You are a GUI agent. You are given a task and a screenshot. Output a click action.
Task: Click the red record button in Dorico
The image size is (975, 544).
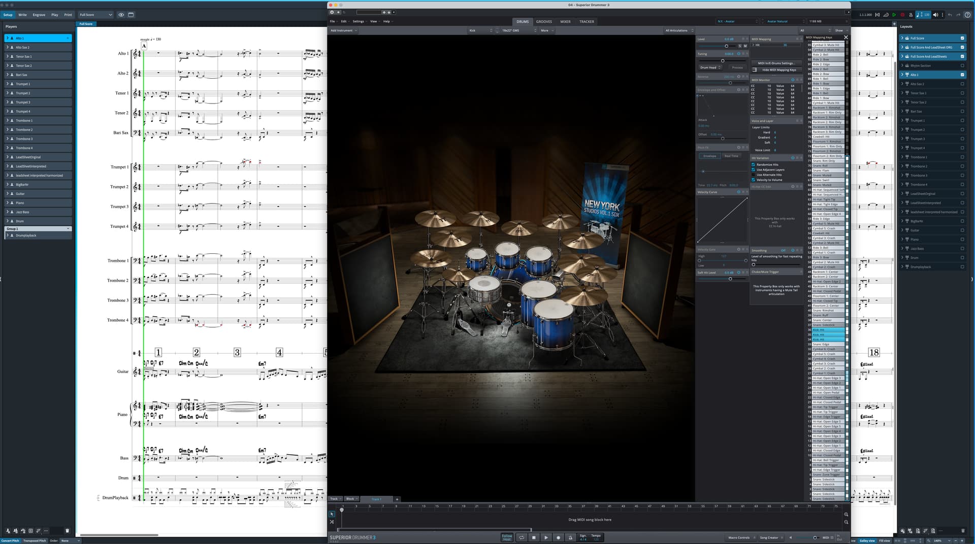click(x=902, y=15)
